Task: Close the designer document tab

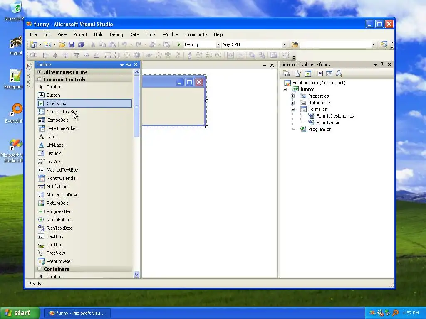Action: pyautogui.click(x=272, y=65)
